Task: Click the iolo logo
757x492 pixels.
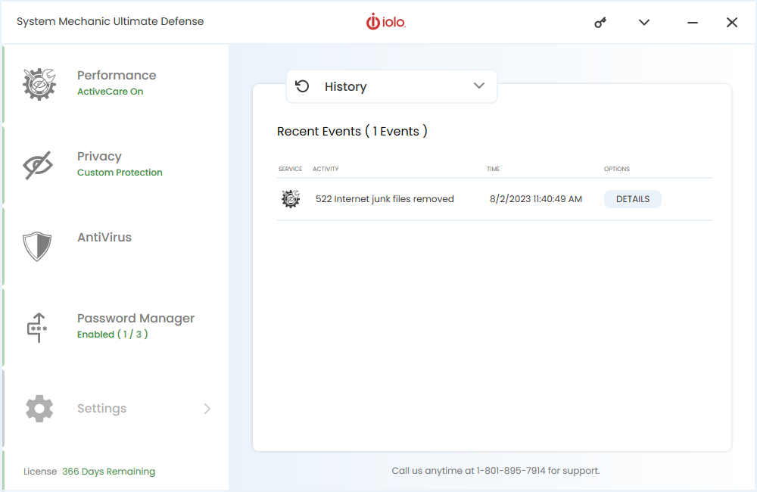Action: pos(386,22)
